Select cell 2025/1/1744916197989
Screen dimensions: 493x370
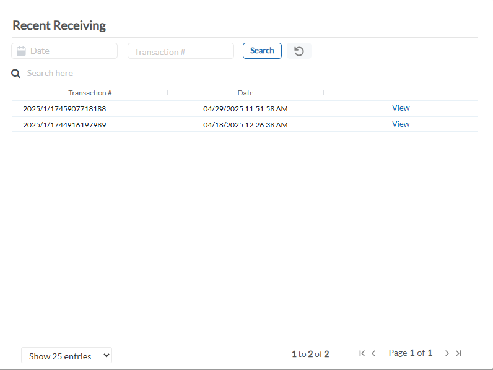point(64,125)
